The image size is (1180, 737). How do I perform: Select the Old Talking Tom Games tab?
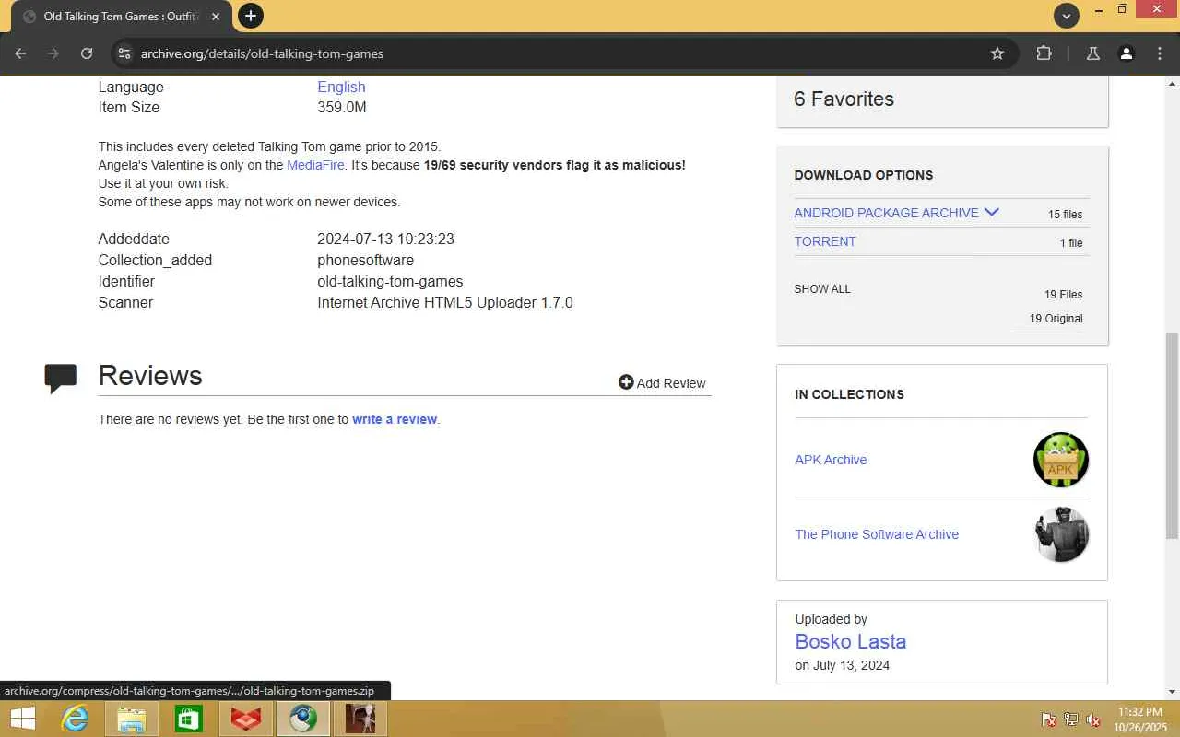[x=122, y=17]
